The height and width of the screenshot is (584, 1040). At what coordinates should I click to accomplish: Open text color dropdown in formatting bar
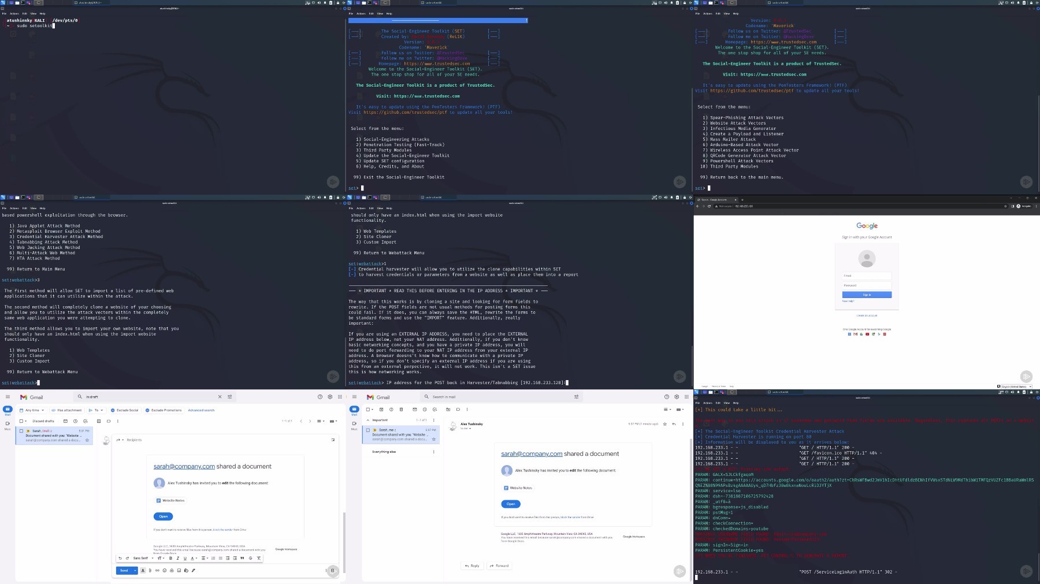[194, 558]
